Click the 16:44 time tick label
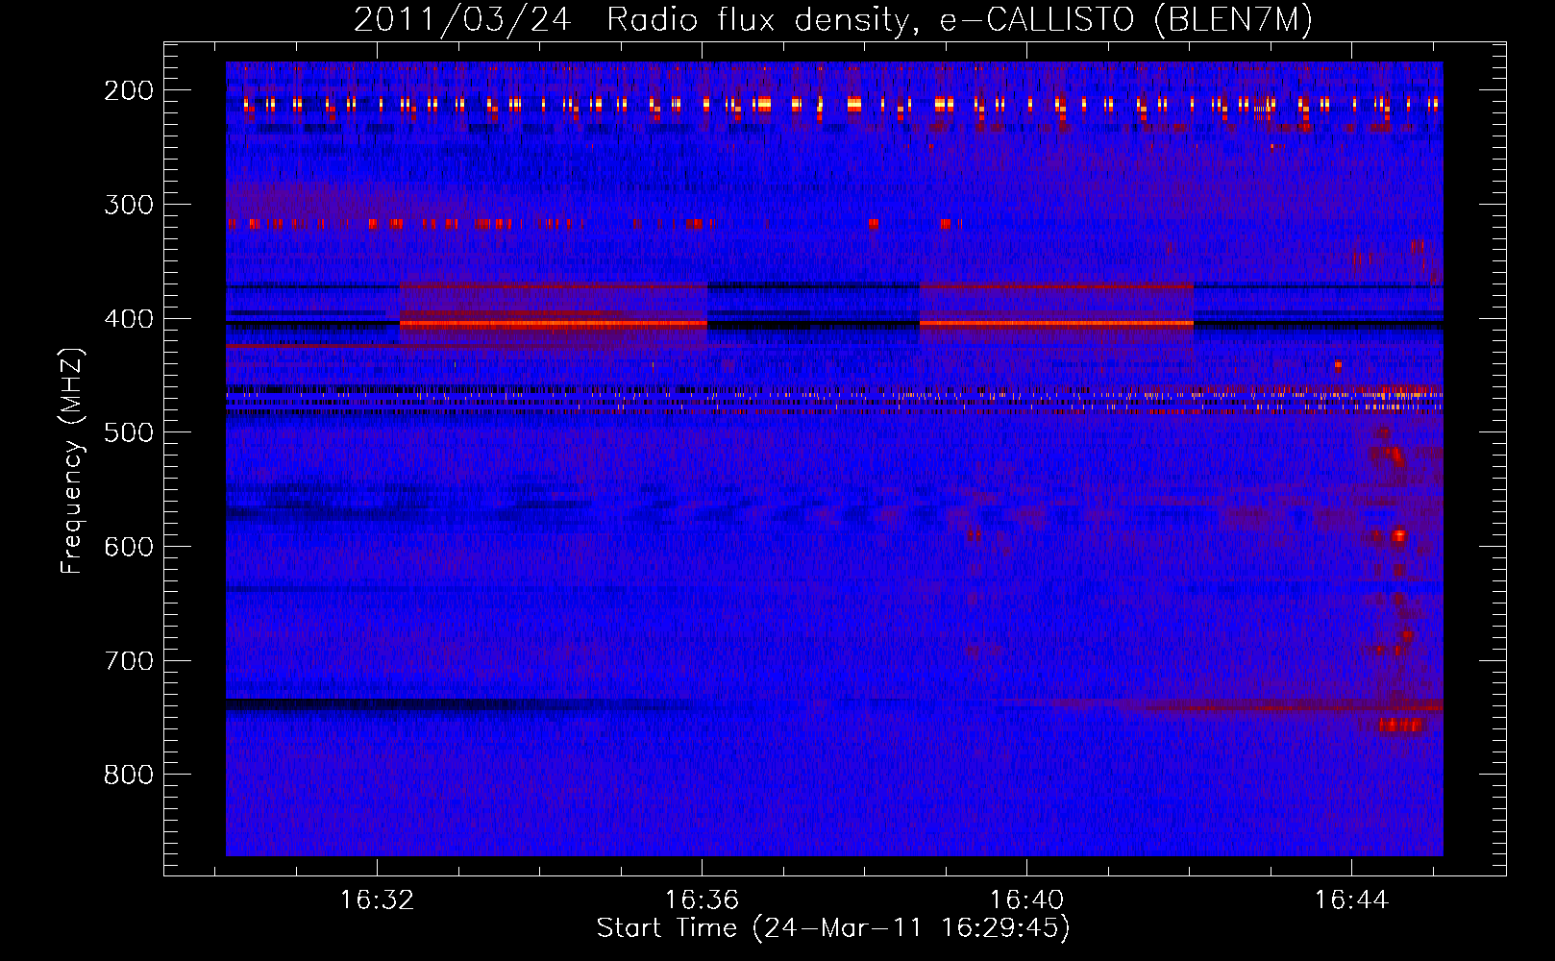This screenshot has height=961, width=1555. click(1352, 900)
